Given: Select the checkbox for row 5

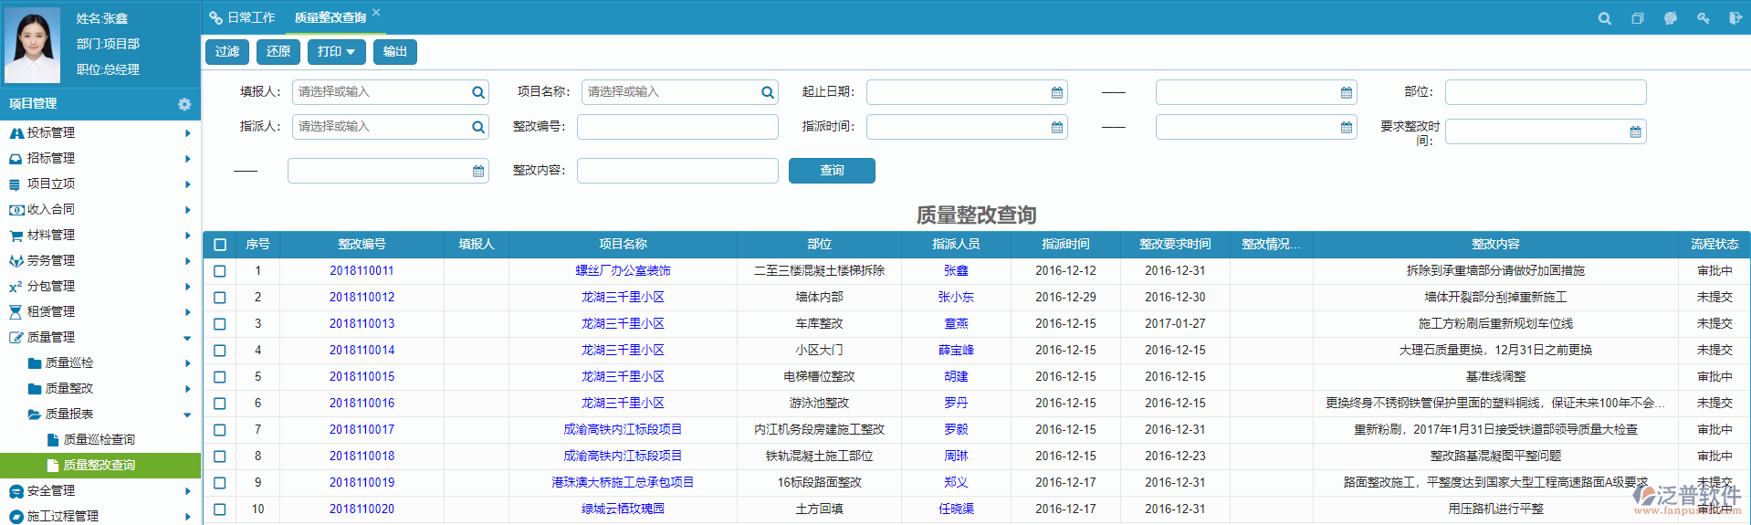Looking at the screenshot, I should point(220,377).
